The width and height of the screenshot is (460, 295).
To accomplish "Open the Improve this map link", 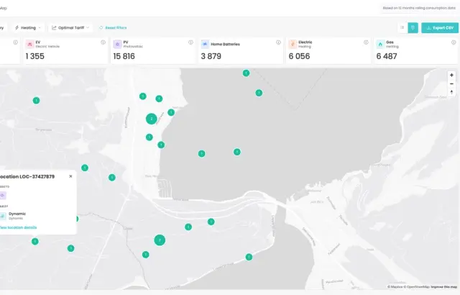I will (444, 287).
